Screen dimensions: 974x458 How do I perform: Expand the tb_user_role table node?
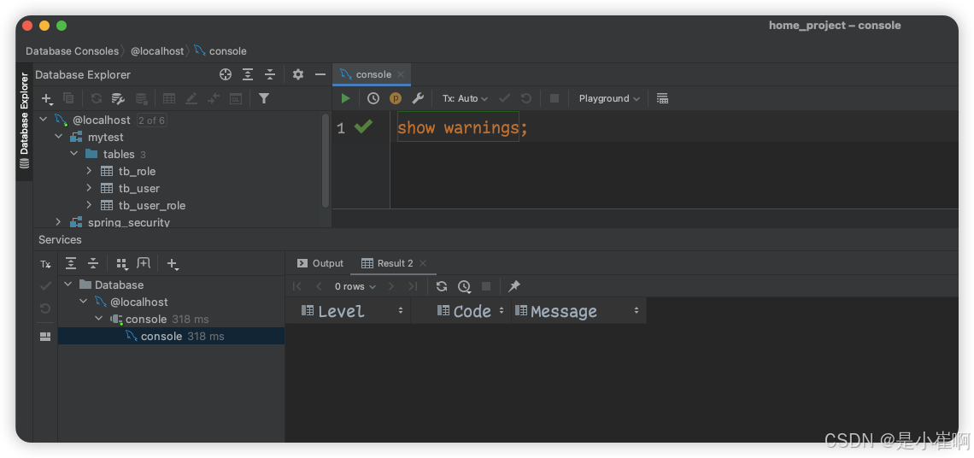89,204
